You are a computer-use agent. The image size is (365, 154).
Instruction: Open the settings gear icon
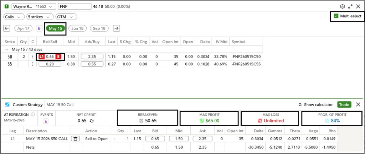(343, 6)
